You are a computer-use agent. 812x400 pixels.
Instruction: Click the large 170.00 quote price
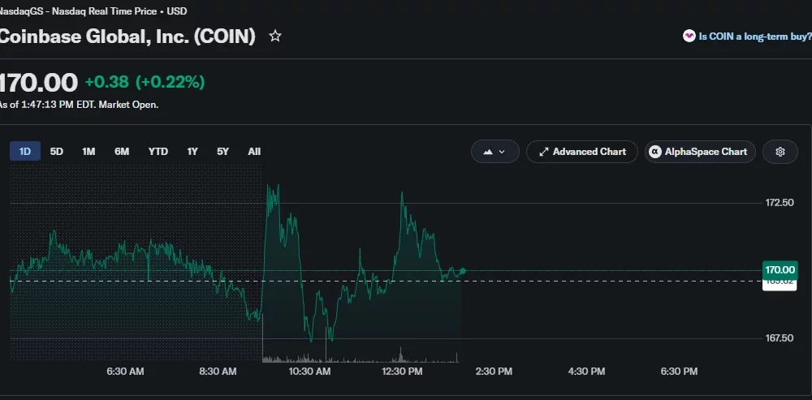[38, 83]
